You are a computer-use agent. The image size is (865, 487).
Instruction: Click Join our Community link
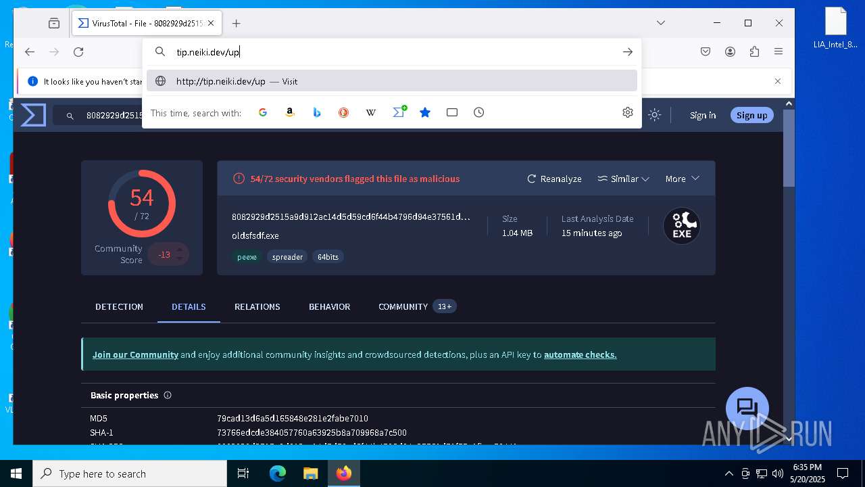(135, 354)
